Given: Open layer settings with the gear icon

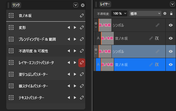Looking at the screenshot, I should click(165, 13).
